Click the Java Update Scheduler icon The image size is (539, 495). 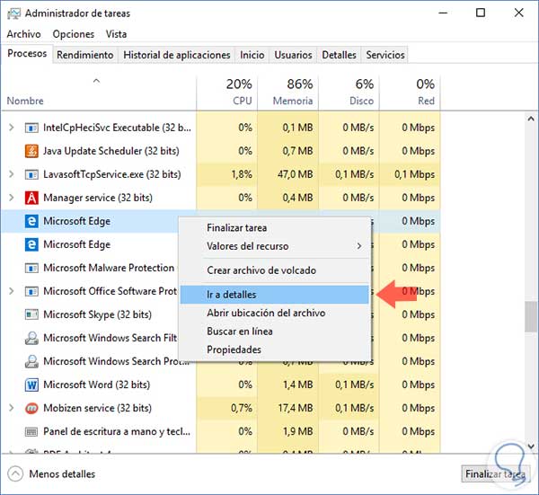(31, 151)
